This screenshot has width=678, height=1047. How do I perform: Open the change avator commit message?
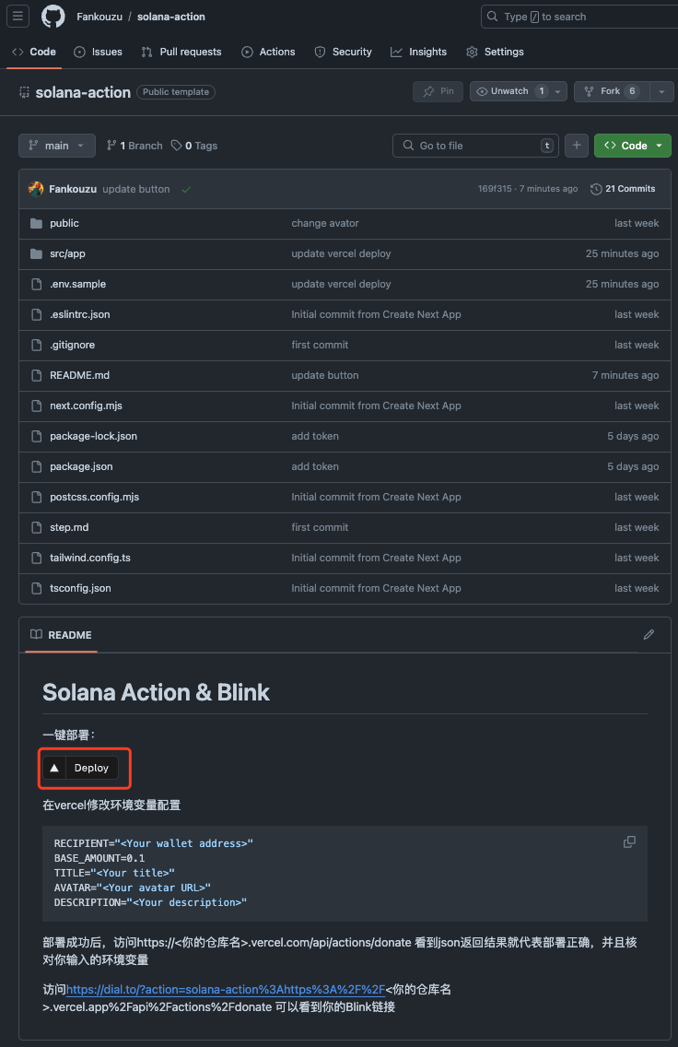325,223
